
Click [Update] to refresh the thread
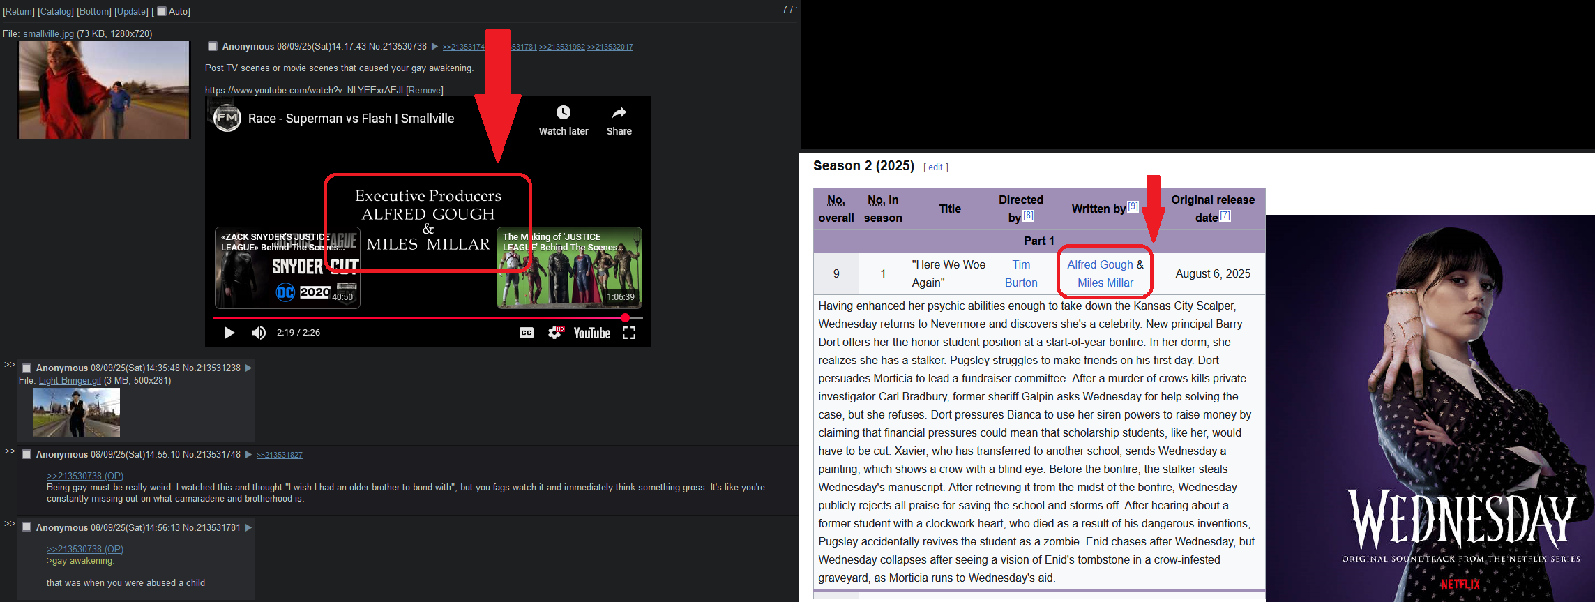[132, 11]
